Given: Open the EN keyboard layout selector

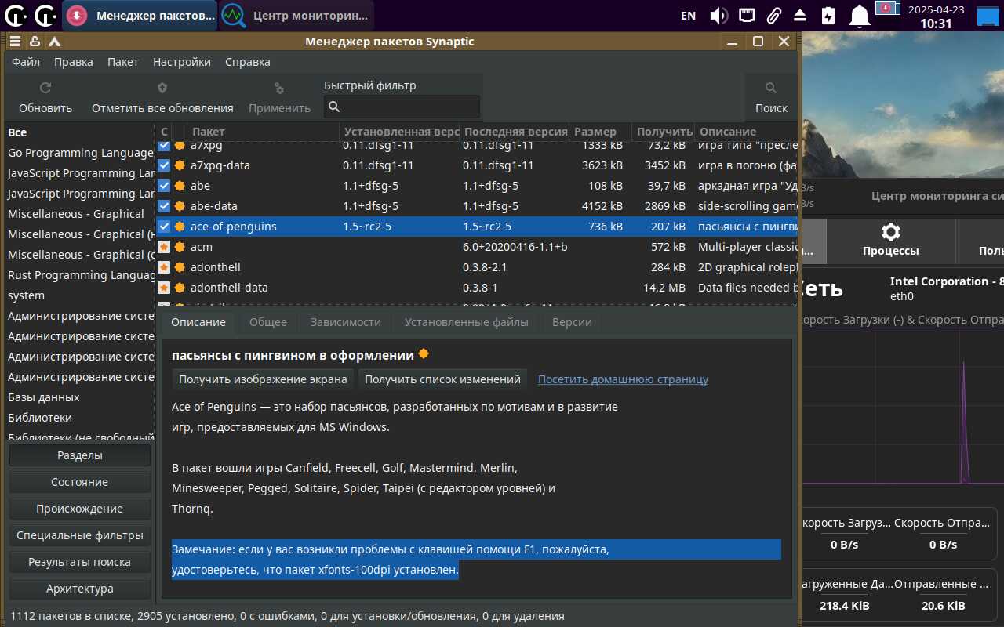Looking at the screenshot, I should [688, 16].
